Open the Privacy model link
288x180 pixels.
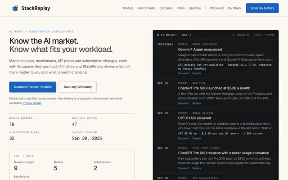point(32,103)
